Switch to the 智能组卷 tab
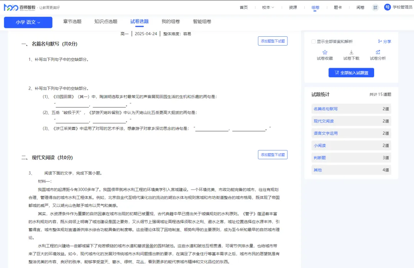 [x=201, y=22]
